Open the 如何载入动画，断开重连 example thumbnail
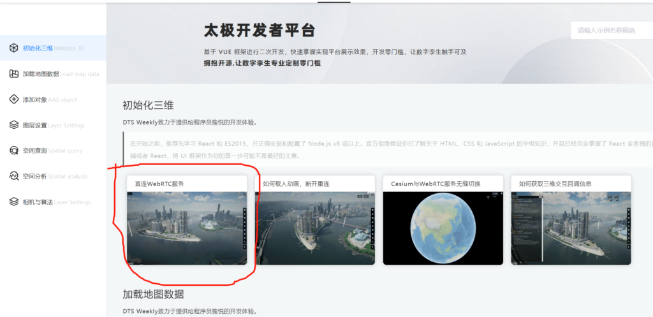 point(315,228)
